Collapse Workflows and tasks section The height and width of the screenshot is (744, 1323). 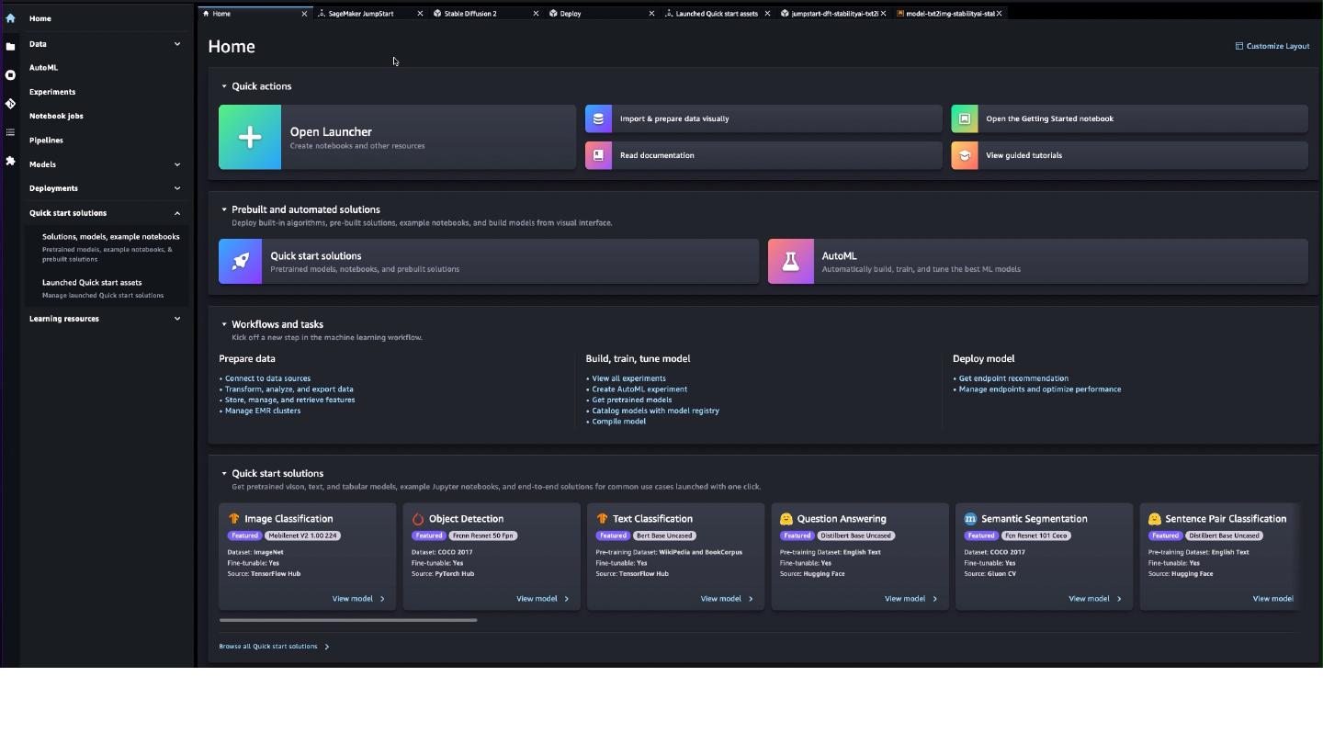point(224,324)
